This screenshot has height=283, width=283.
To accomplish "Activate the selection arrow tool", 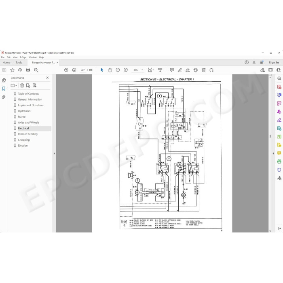I will (102, 70).
